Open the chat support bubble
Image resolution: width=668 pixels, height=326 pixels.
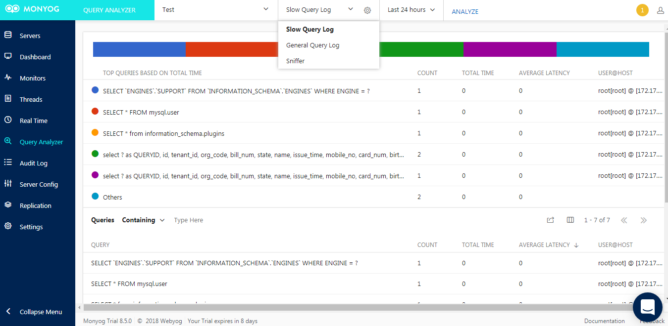(648, 307)
